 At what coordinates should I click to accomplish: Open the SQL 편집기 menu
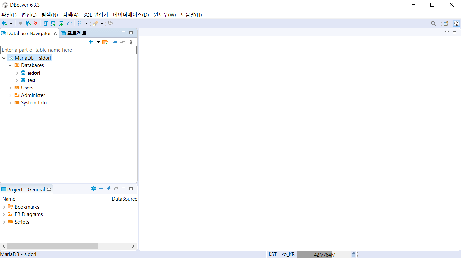[96, 15]
